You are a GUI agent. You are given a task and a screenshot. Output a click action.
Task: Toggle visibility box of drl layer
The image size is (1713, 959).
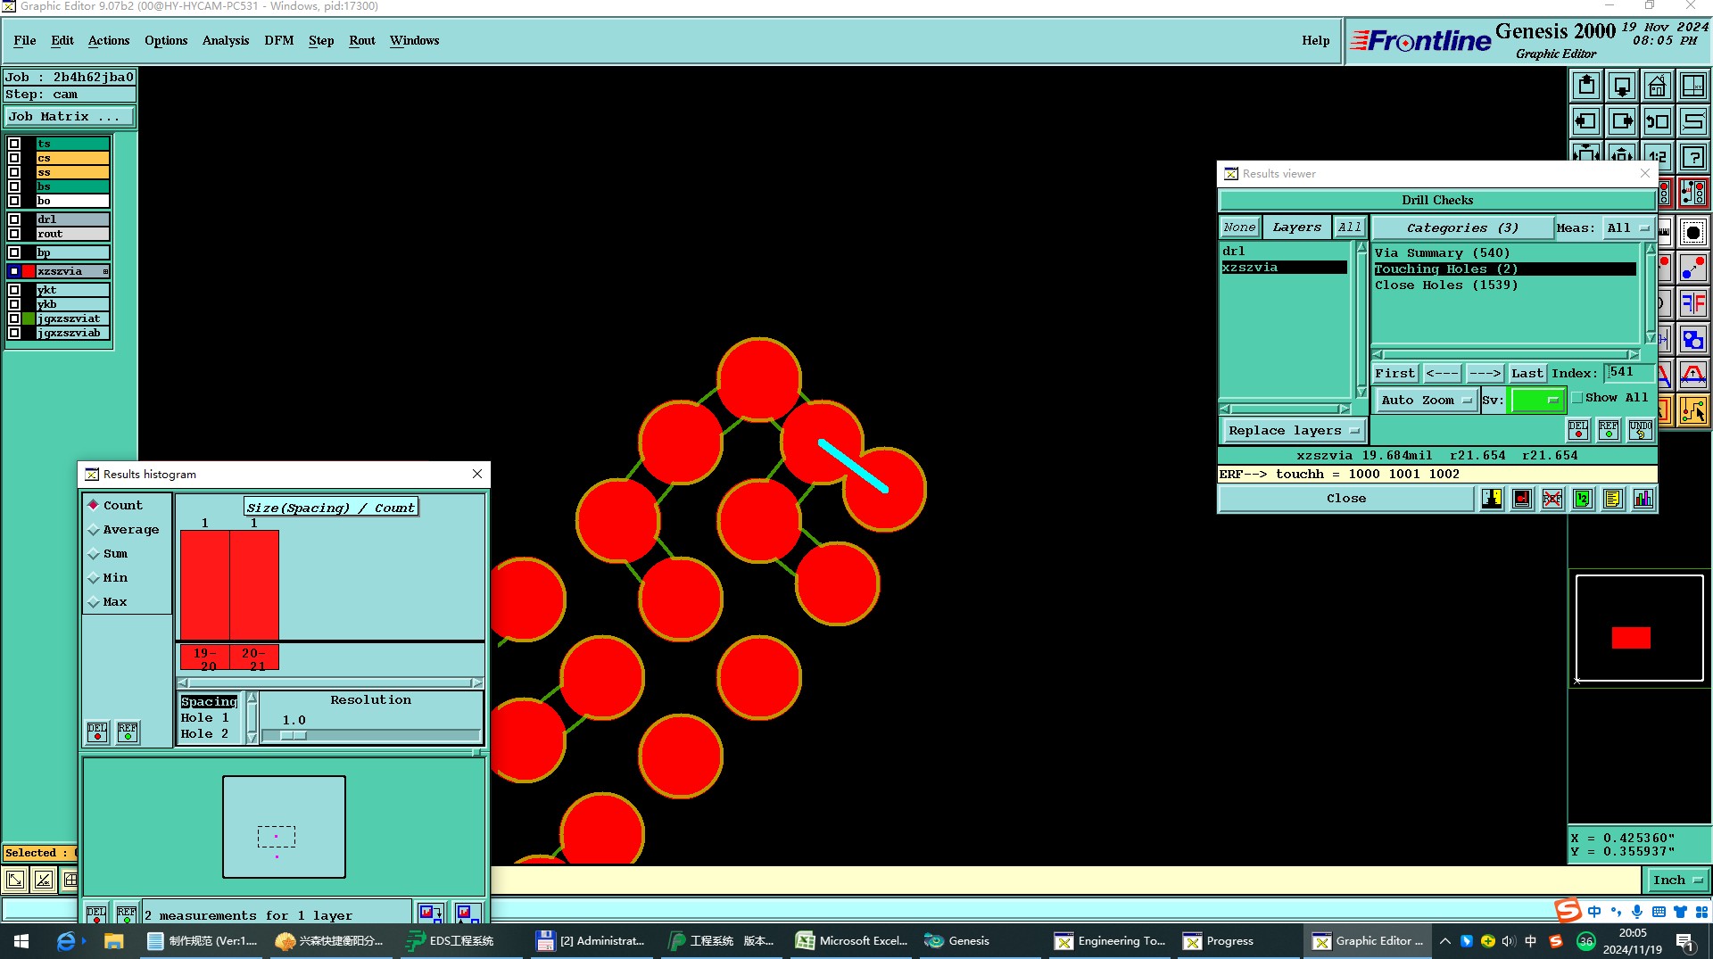(x=14, y=219)
